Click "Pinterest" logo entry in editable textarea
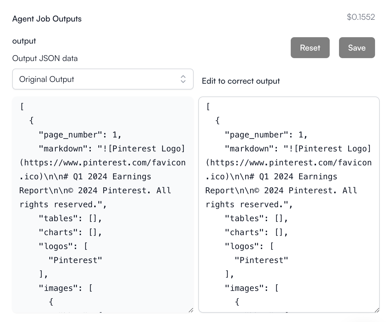The width and height of the screenshot is (389, 322). 261,260
